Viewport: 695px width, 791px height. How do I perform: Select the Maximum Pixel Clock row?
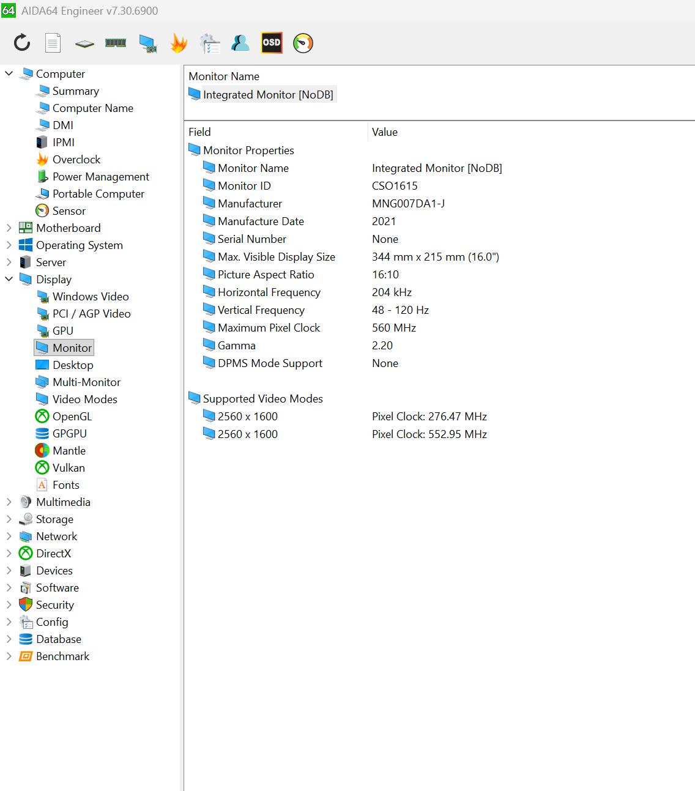click(x=439, y=328)
